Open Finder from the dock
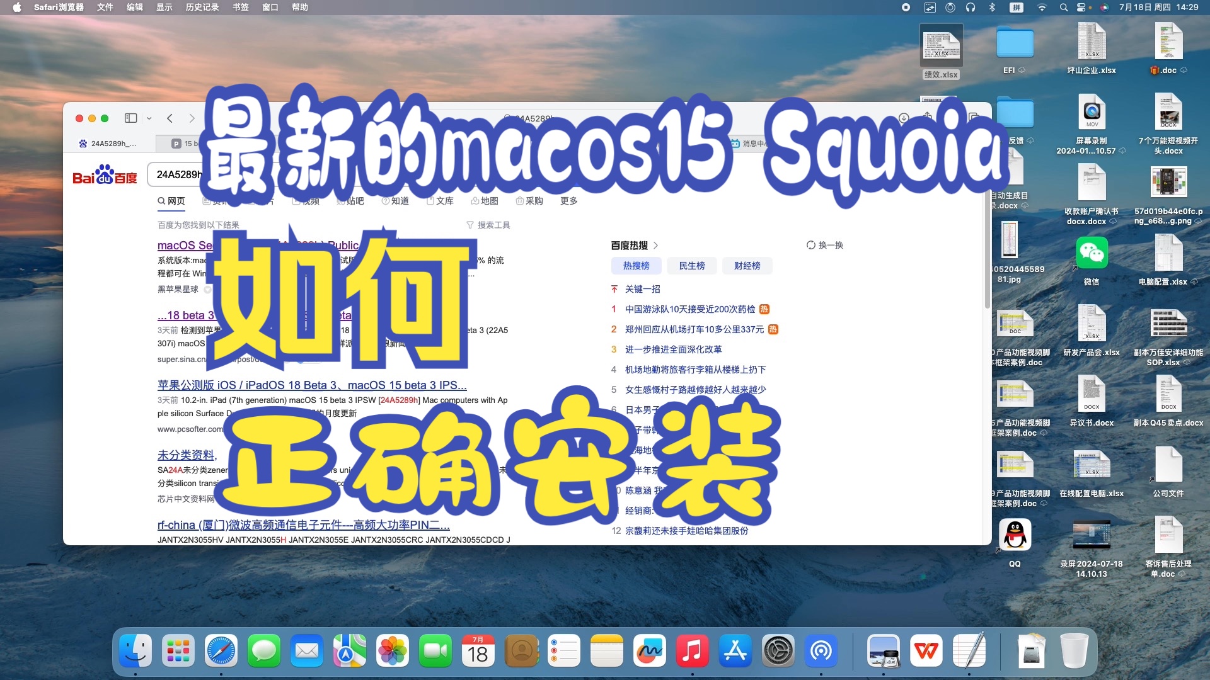1210x680 pixels. click(135, 650)
